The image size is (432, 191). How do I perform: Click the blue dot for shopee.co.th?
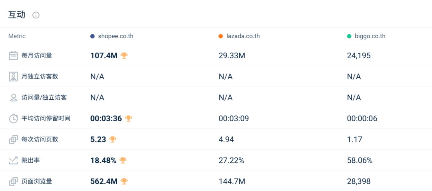coord(92,36)
